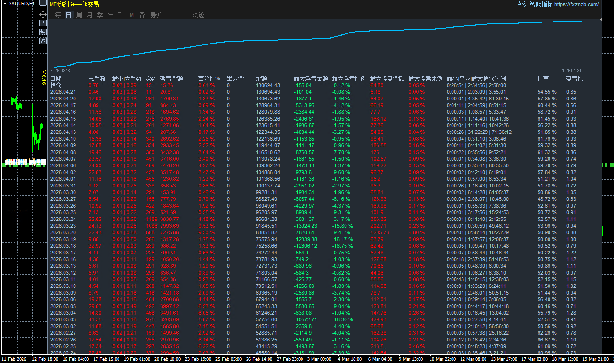Viewport: 614px width, 363px height.
Task: Click the 胜率 win rate column header
Action: 543,78
